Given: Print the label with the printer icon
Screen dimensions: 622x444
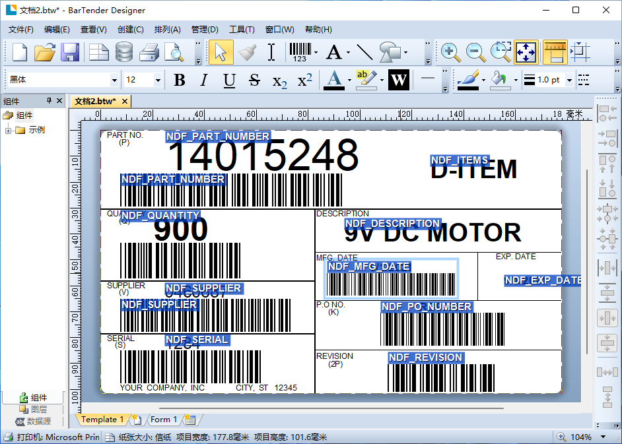Looking at the screenshot, I should click(149, 52).
